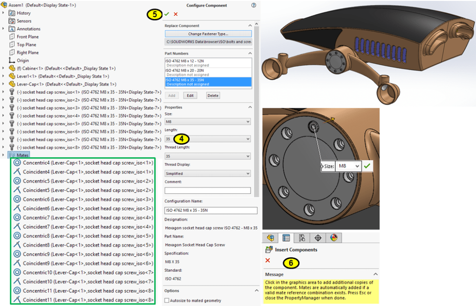
Task: Click the Comment input field
Action: 207,190
